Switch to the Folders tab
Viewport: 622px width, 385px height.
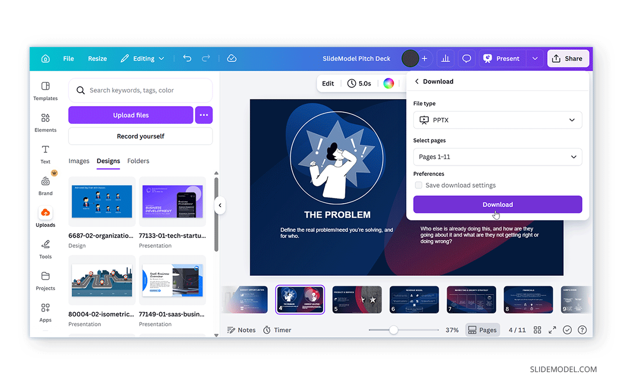pos(138,161)
